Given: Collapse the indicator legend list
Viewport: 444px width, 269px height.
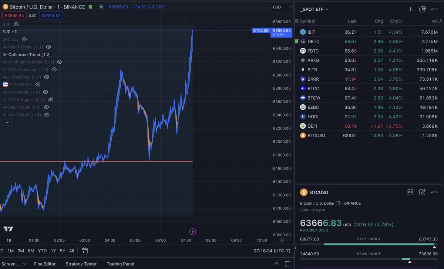Looking at the screenshot, I should tap(7, 122).
